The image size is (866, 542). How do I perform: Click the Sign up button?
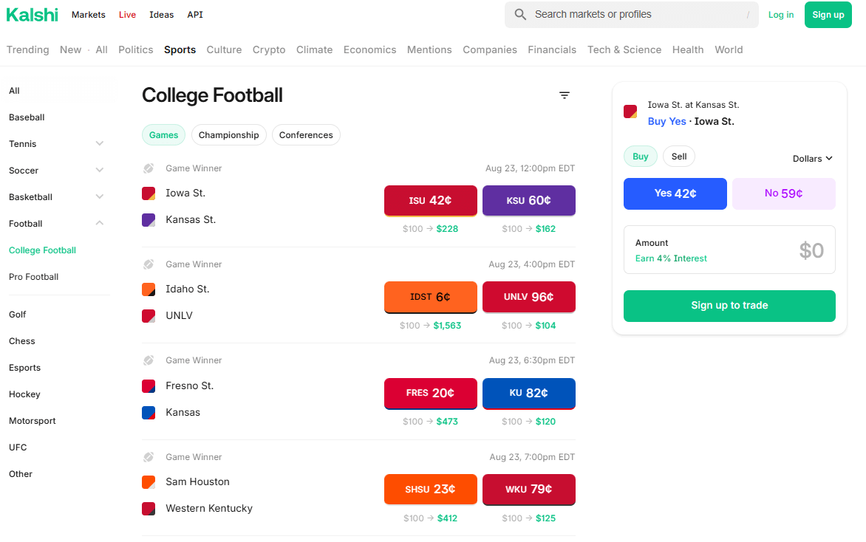[828, 15]
